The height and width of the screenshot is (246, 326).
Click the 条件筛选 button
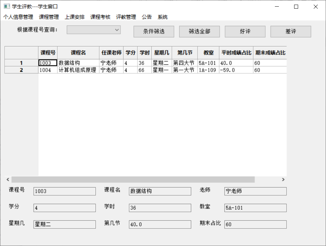coord(154,32)
